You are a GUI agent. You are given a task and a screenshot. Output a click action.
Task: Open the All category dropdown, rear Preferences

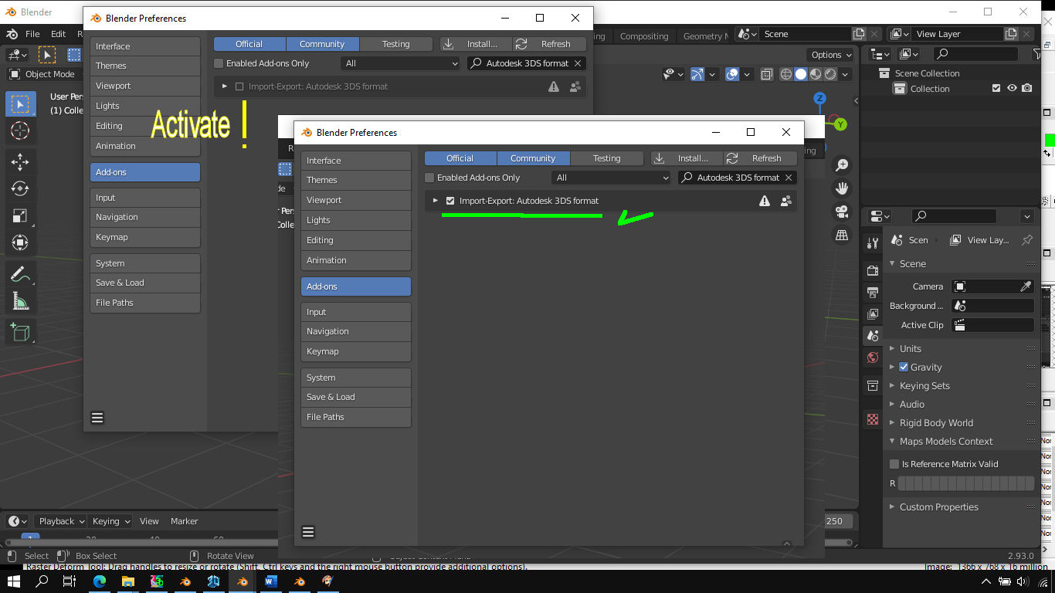[401, 63]
